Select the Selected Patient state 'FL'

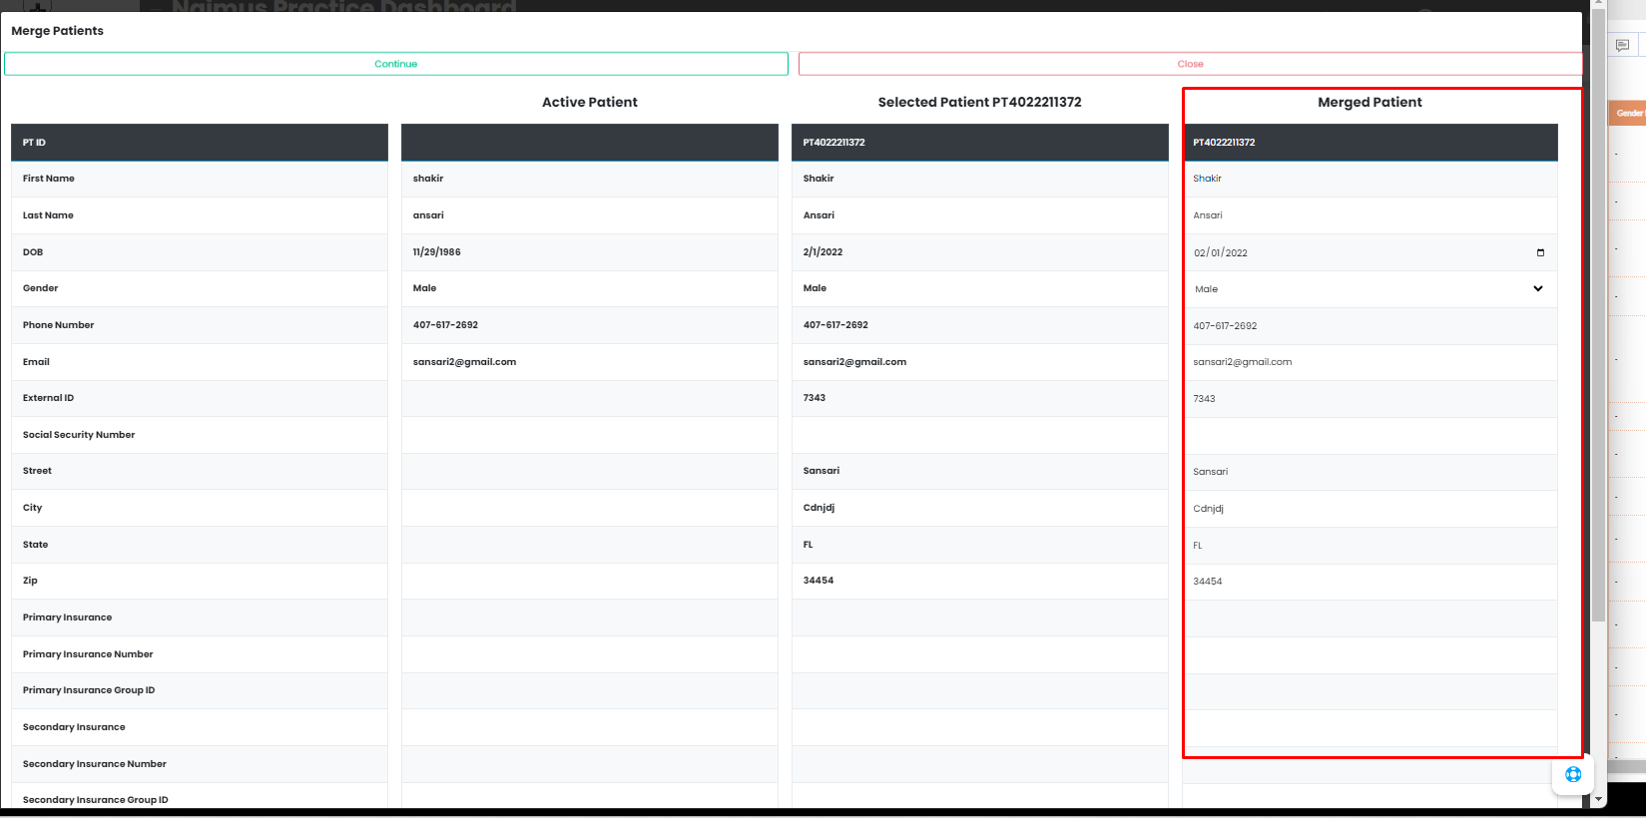[809, 545]
